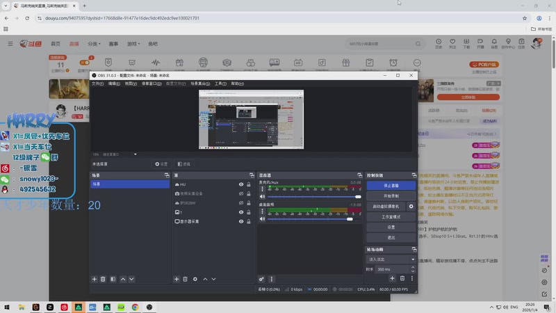Add a new scene transition with plus
The width and height of the screenshot is (556, 313).
pos(392,278)
